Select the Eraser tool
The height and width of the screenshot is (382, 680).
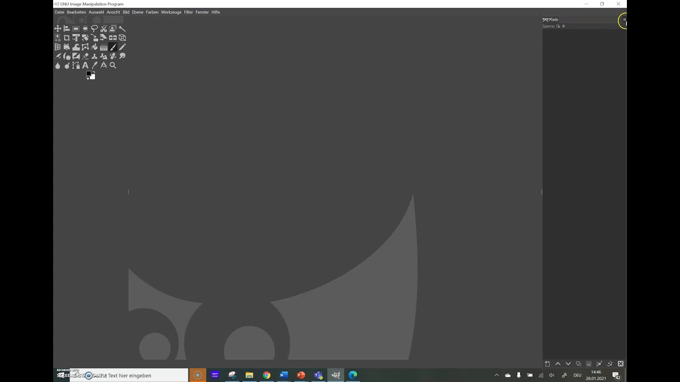(85, 56)
